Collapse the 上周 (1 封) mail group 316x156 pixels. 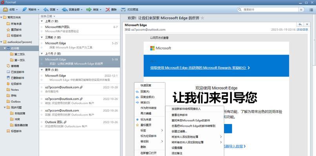pyautogui.click(x=42, y=21)
